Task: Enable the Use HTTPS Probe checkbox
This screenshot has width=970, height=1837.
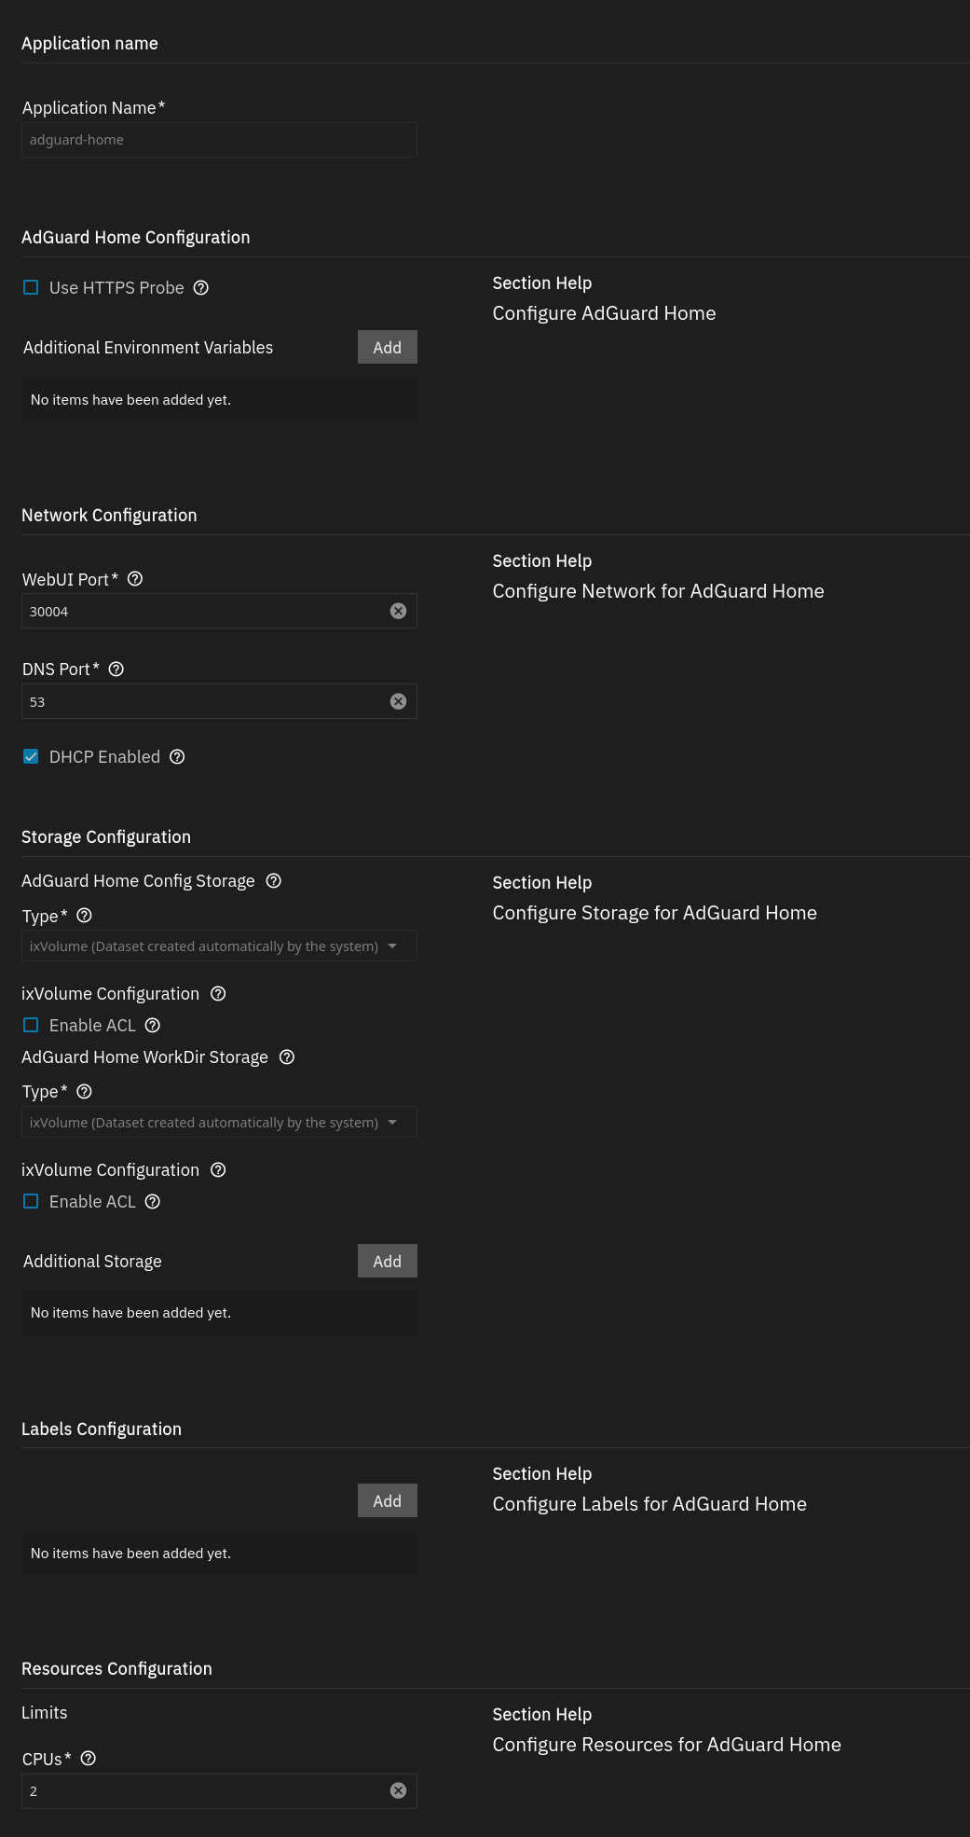Action: tap(31, 288)
